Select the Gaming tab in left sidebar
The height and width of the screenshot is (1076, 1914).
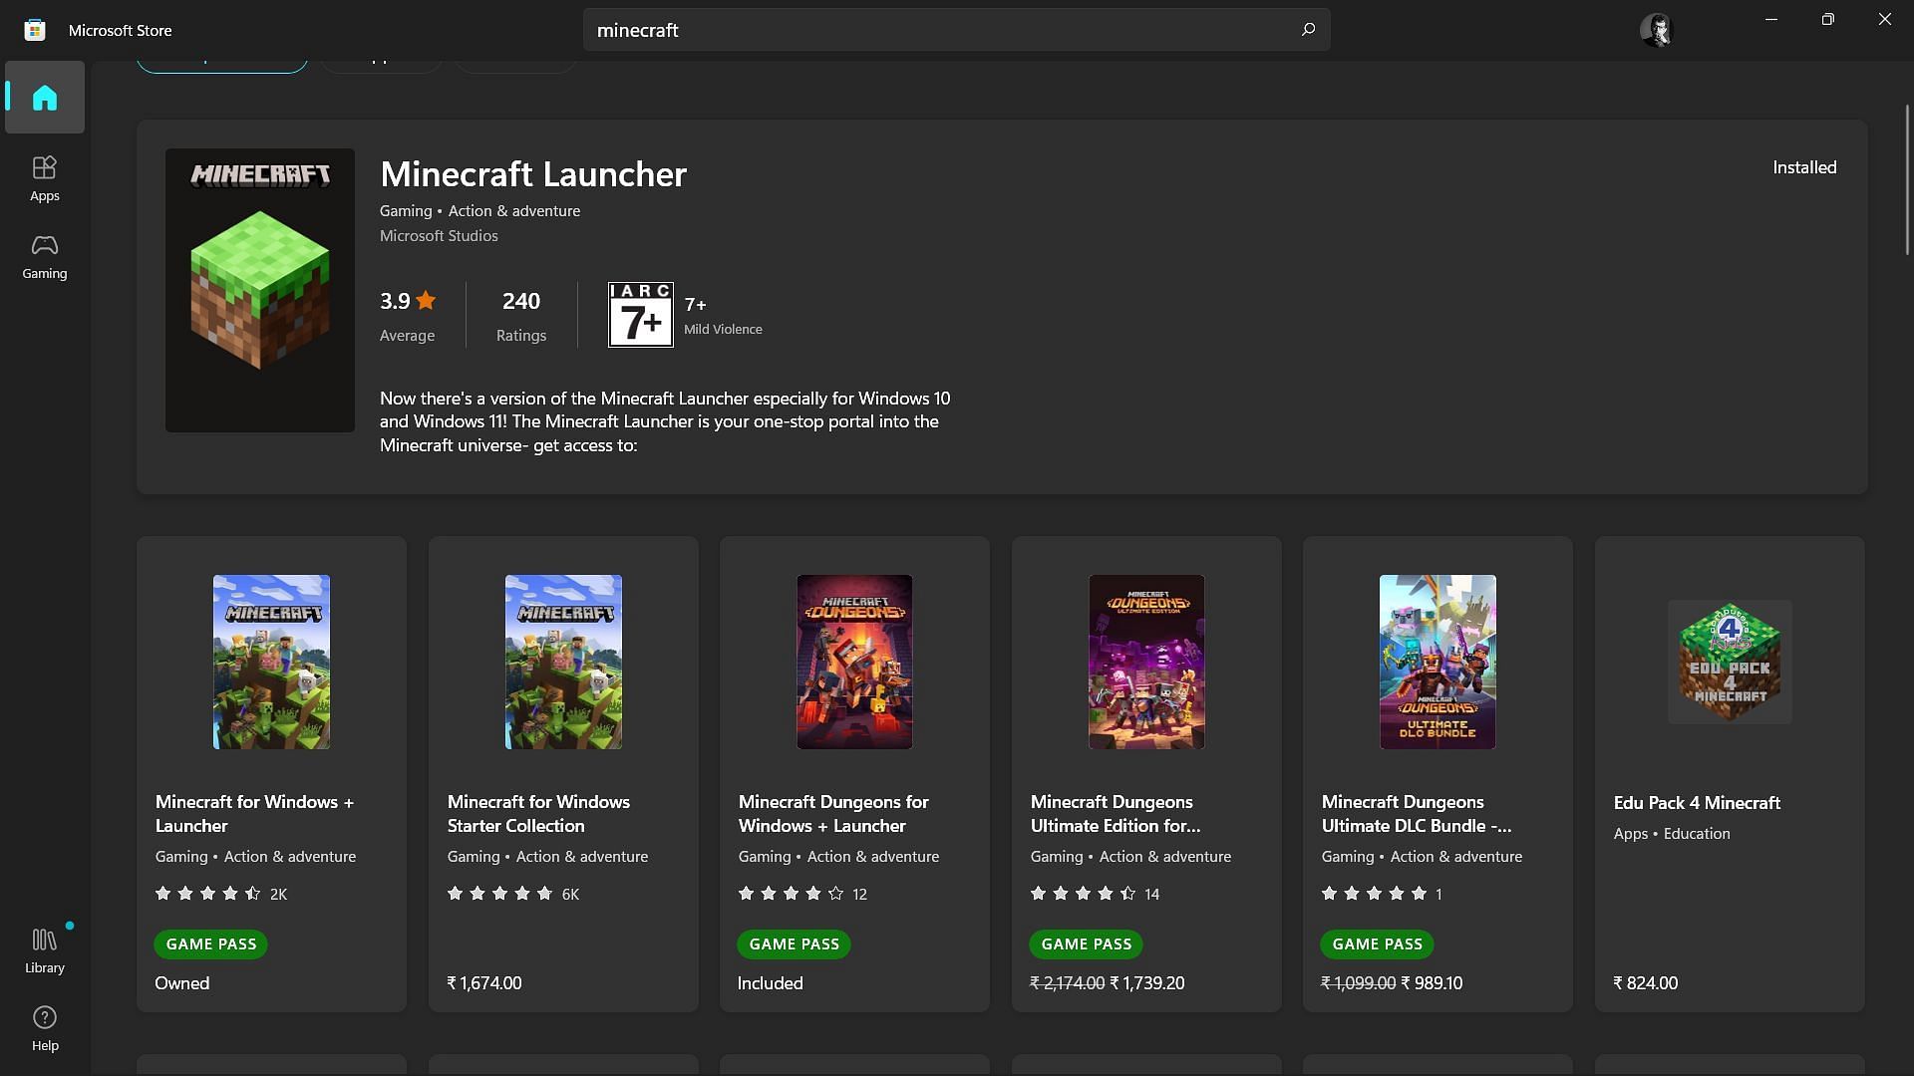pos(45,257)
